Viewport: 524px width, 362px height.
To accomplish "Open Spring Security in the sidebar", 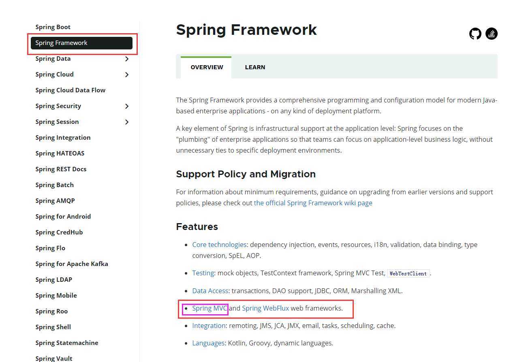I will tap(58, 106).
